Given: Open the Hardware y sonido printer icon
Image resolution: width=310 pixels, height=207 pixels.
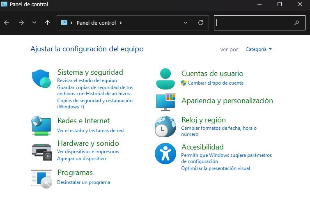Looking at the screenshot, I should (x=41, y=151).
